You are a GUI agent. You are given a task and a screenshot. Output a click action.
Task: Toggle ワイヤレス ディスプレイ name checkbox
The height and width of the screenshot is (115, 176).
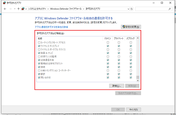[39, 46]
